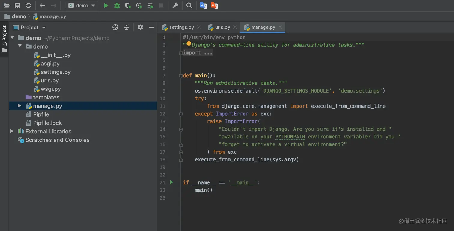Click line number 23 in gutter
This screenshot has width=454, height=231.
click(x=162, y=198)
